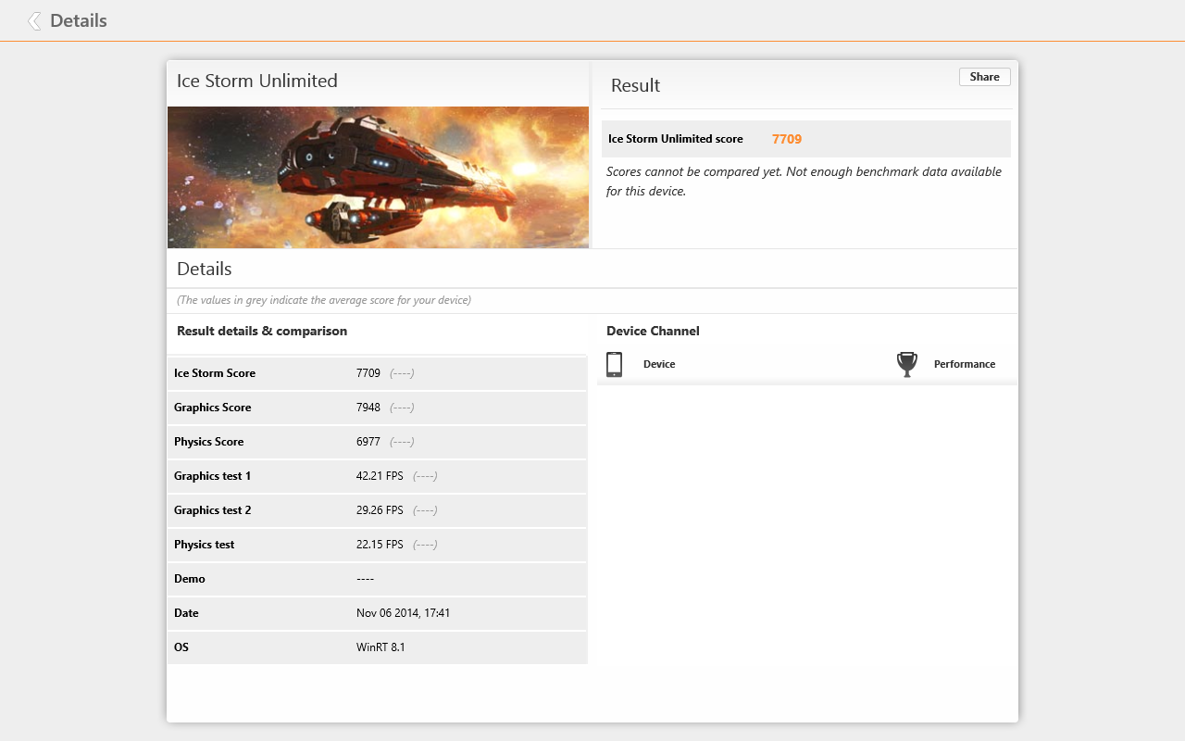Share the benchmark result

[x=984, y=77]
